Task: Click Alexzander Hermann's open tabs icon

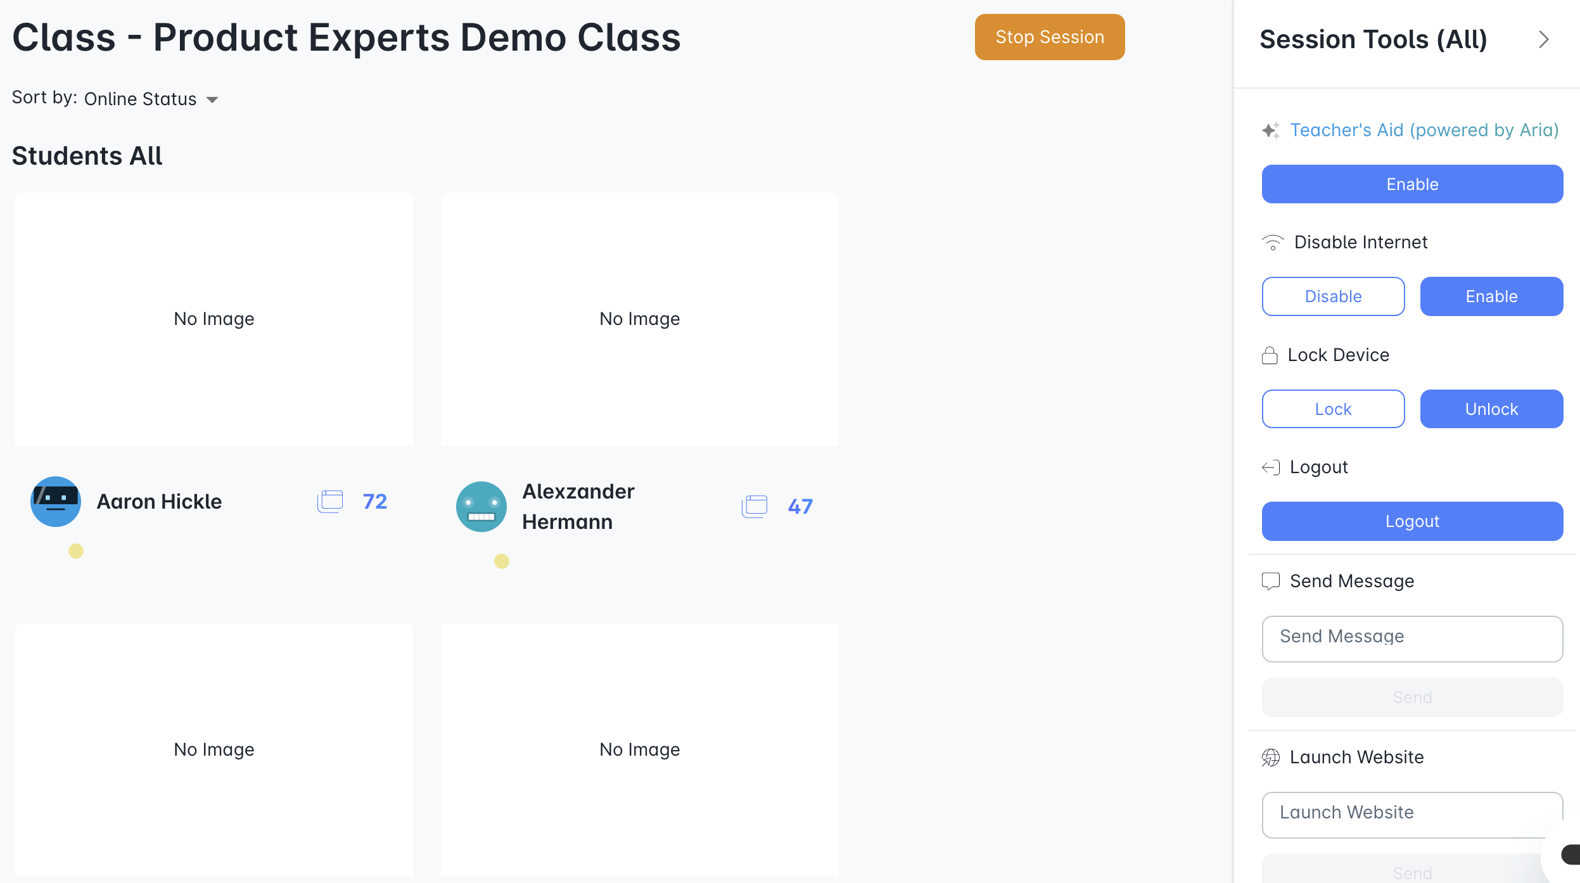Action: [755, 506]
